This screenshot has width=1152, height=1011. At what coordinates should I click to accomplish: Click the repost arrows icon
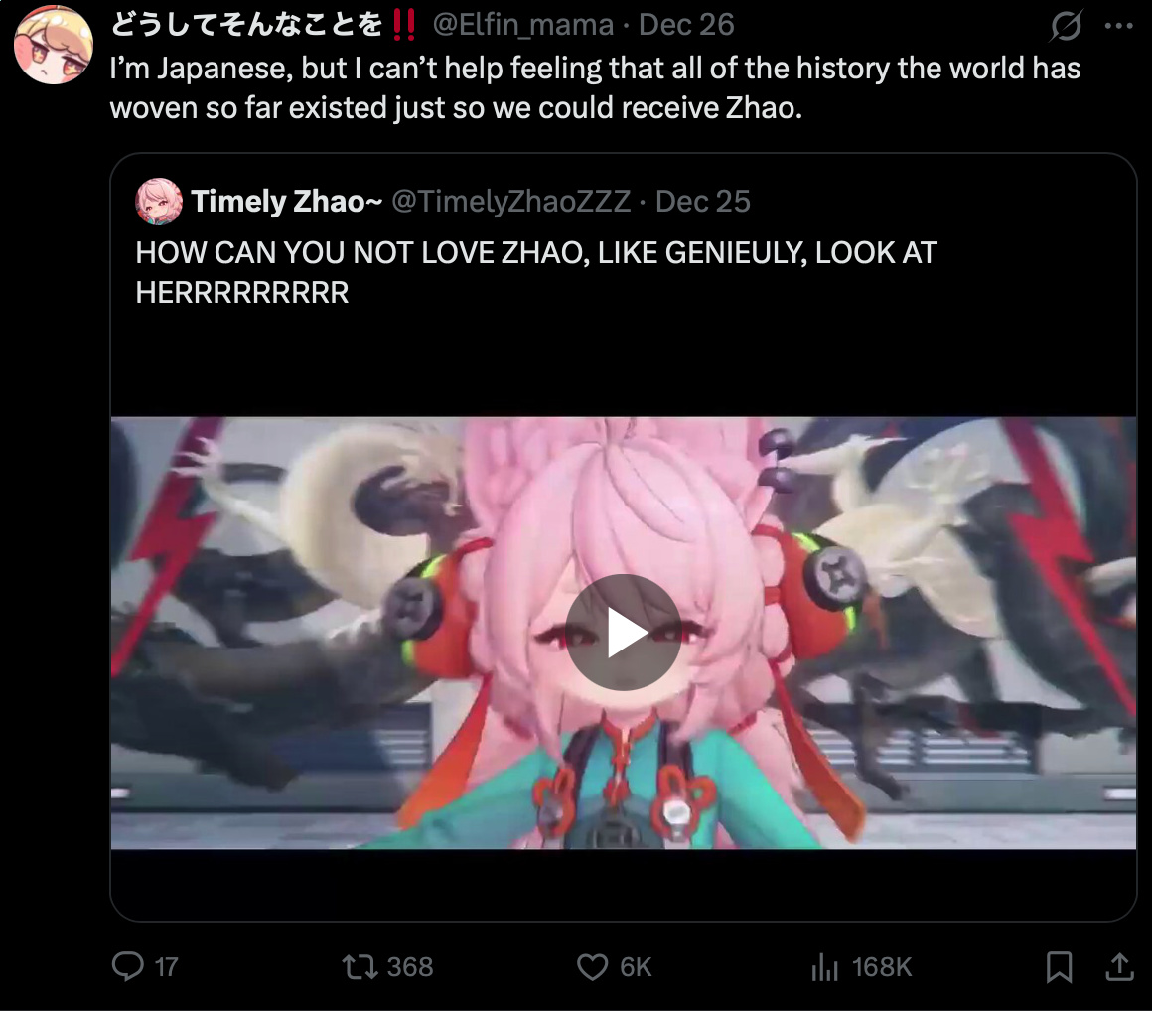360,967
